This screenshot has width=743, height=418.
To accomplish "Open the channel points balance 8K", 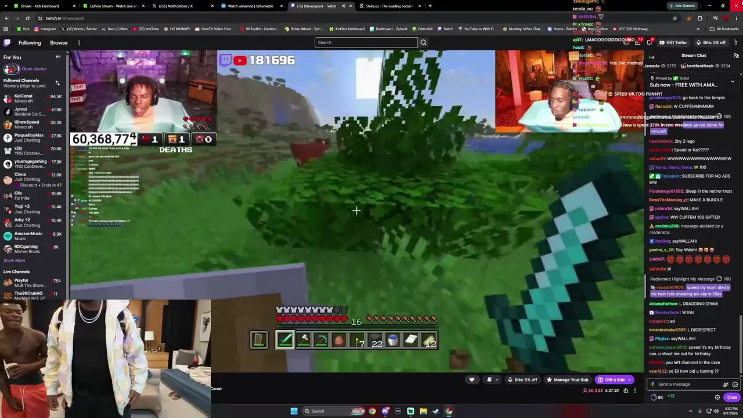I will (x=657, y=398).
